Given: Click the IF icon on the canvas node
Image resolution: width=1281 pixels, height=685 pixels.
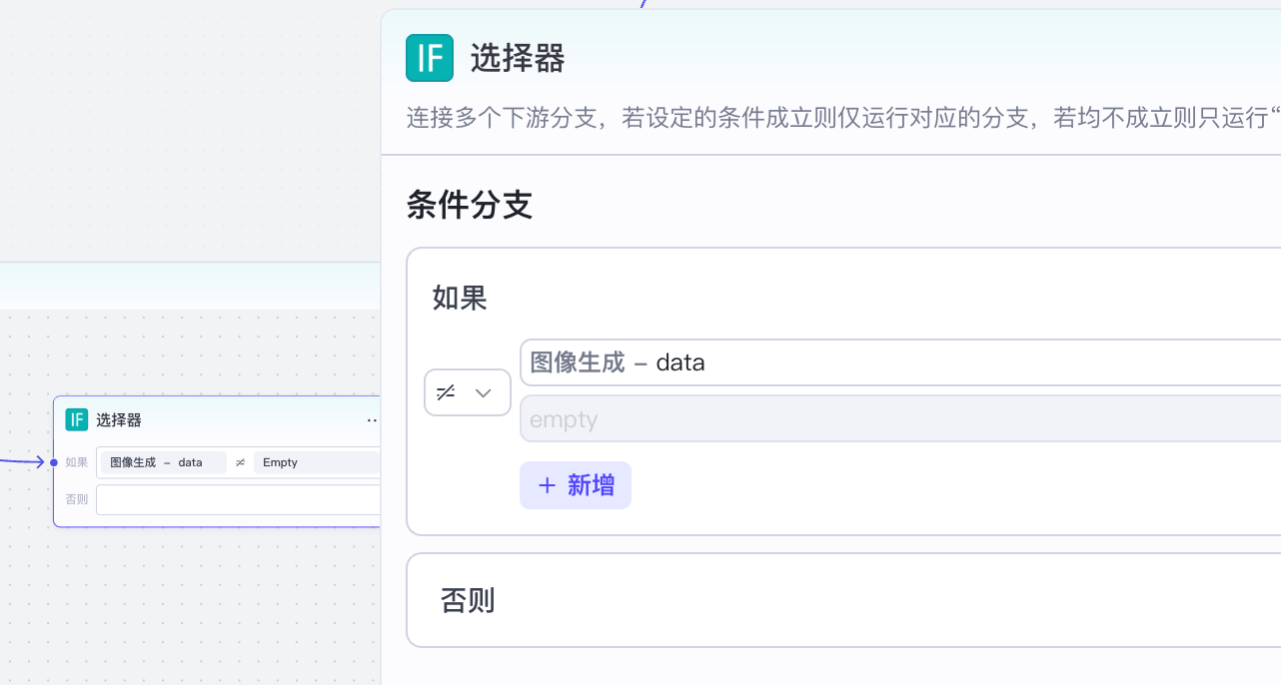Looking at the screenshot, I should pos(77,420).
